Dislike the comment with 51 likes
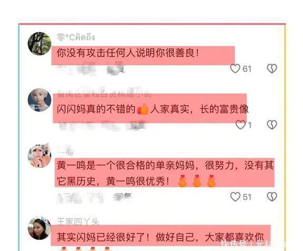 tap(272, 197)
